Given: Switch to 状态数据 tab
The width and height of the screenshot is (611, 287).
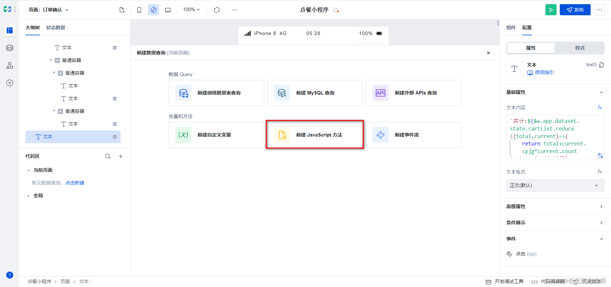Looking at the screenshot, I should click(56, 28).
